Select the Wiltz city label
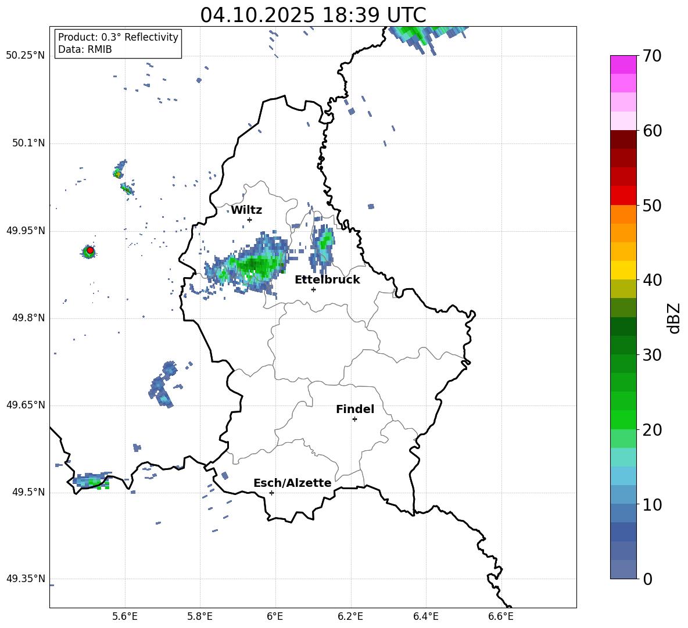688x628 pixels. pos(246,210)
